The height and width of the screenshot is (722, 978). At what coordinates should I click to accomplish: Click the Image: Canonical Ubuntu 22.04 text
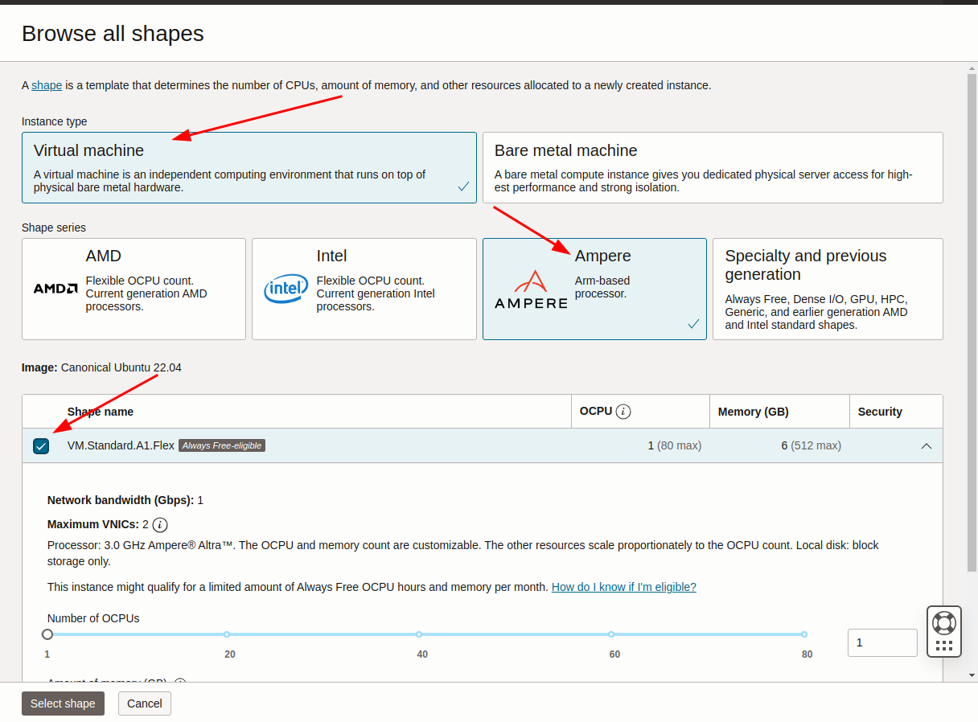point(101,367)
